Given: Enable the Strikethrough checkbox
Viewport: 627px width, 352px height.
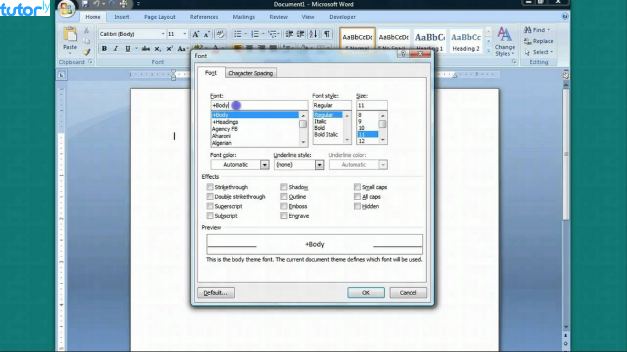Looking at the screenshot, I should [210, 187].
